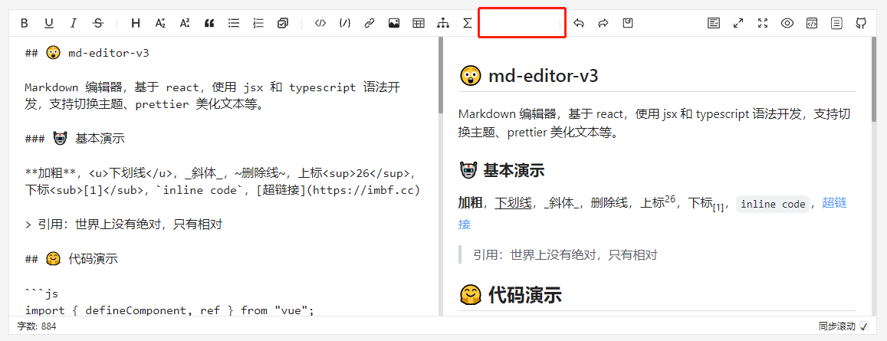Screen dimensions: 887x341
Task: Click the 'Markdown 编辑器' paragraph in editor
Action: (212, 96)
